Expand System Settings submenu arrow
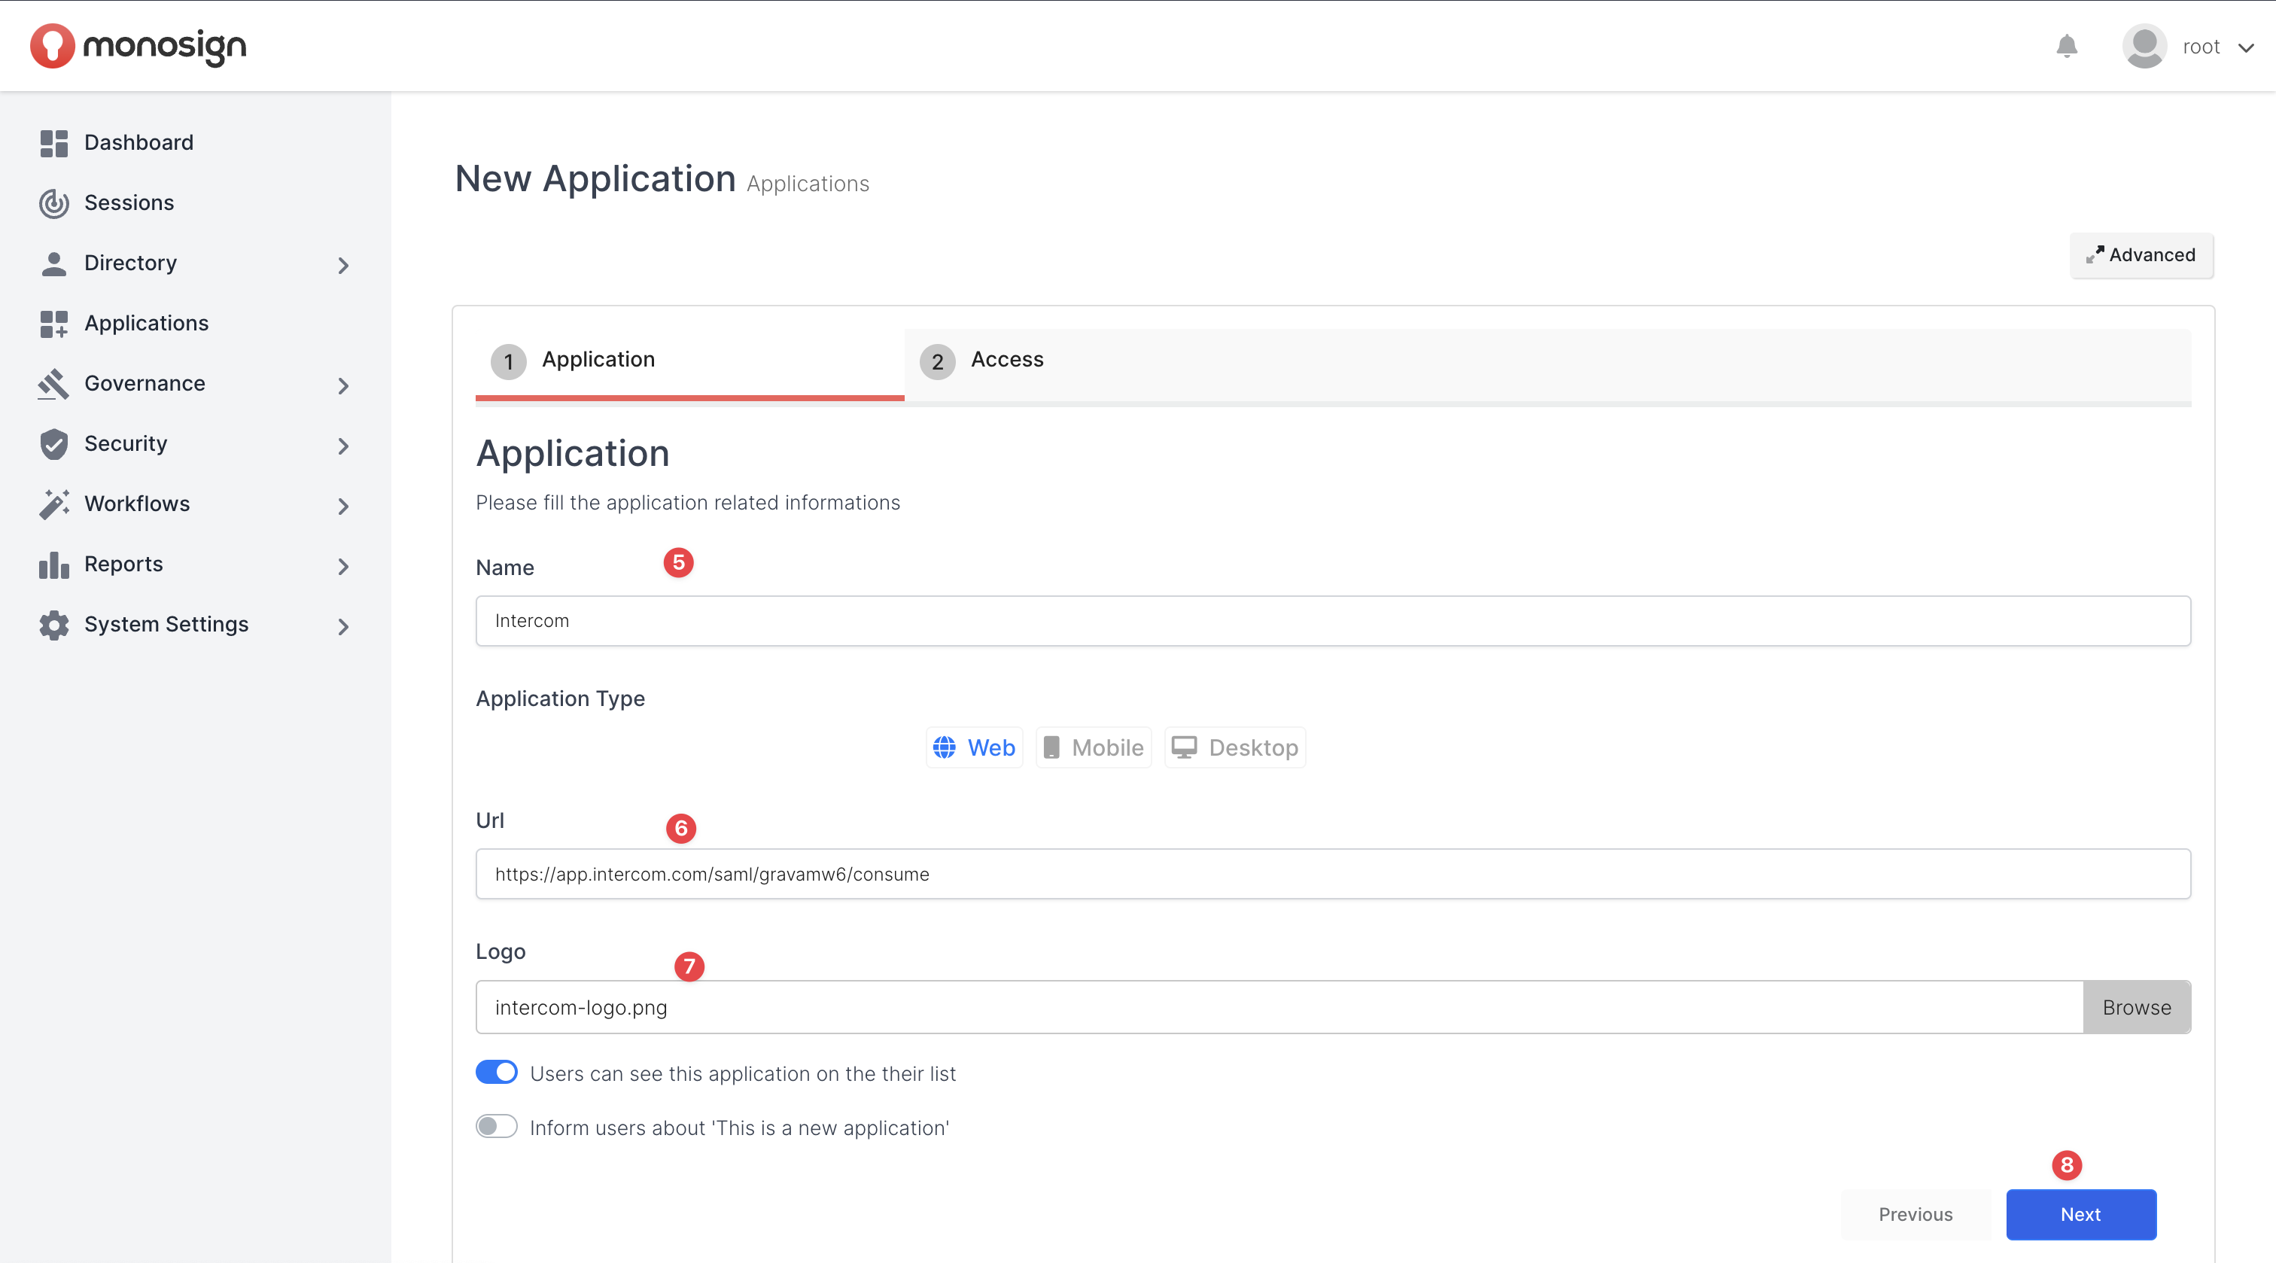Image resolution: width=2276 pixels, height=1263 pixels. coord(344,627)
